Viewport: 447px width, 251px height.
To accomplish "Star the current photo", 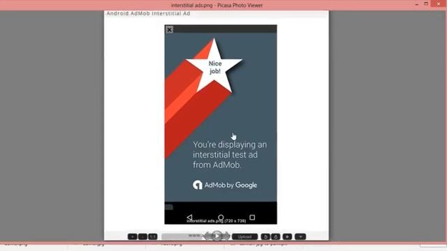I will point(287,236).
